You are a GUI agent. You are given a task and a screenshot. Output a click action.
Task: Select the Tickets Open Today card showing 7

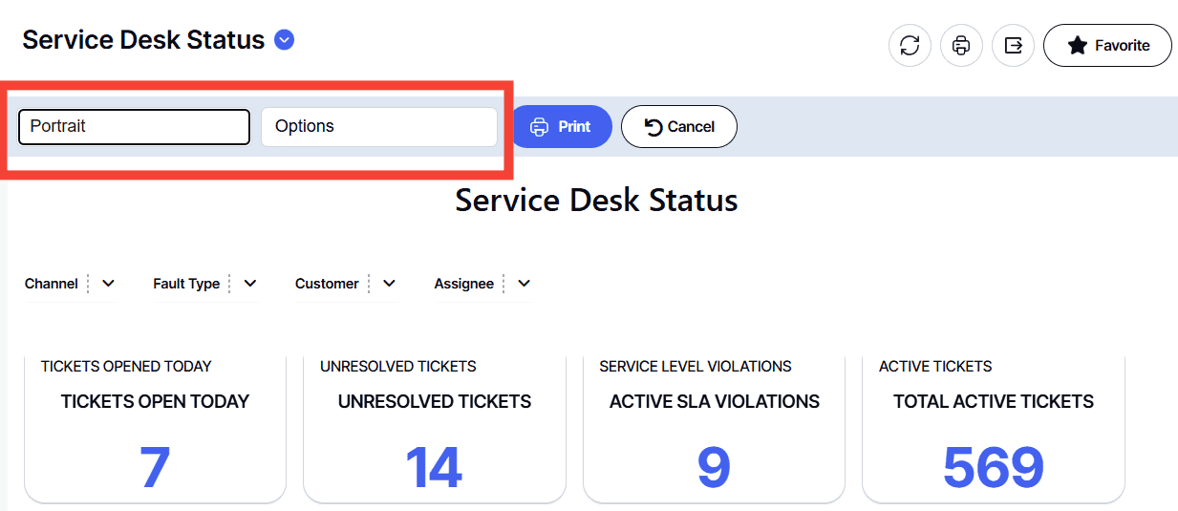click(155, 430)
